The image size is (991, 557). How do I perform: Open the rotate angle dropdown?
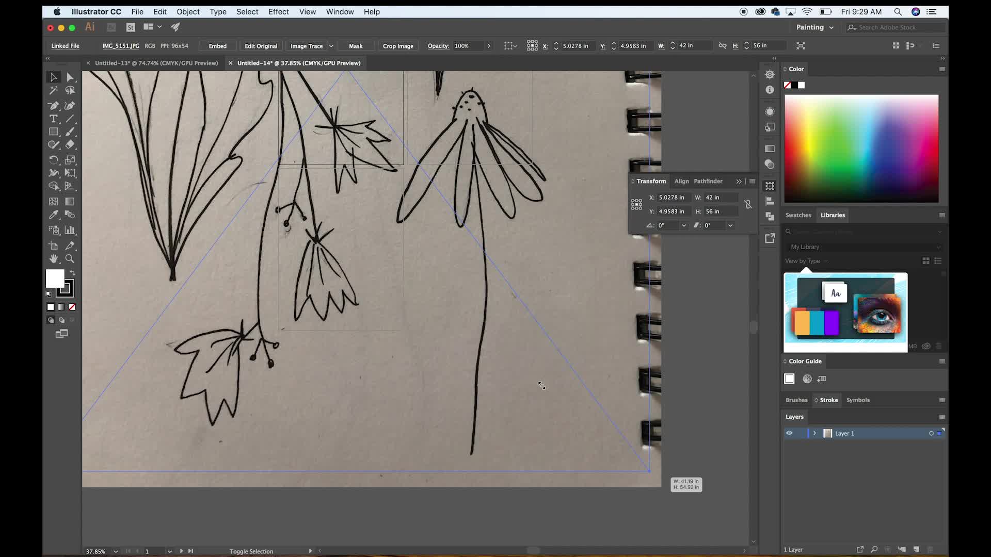click(x=684, y=225)
